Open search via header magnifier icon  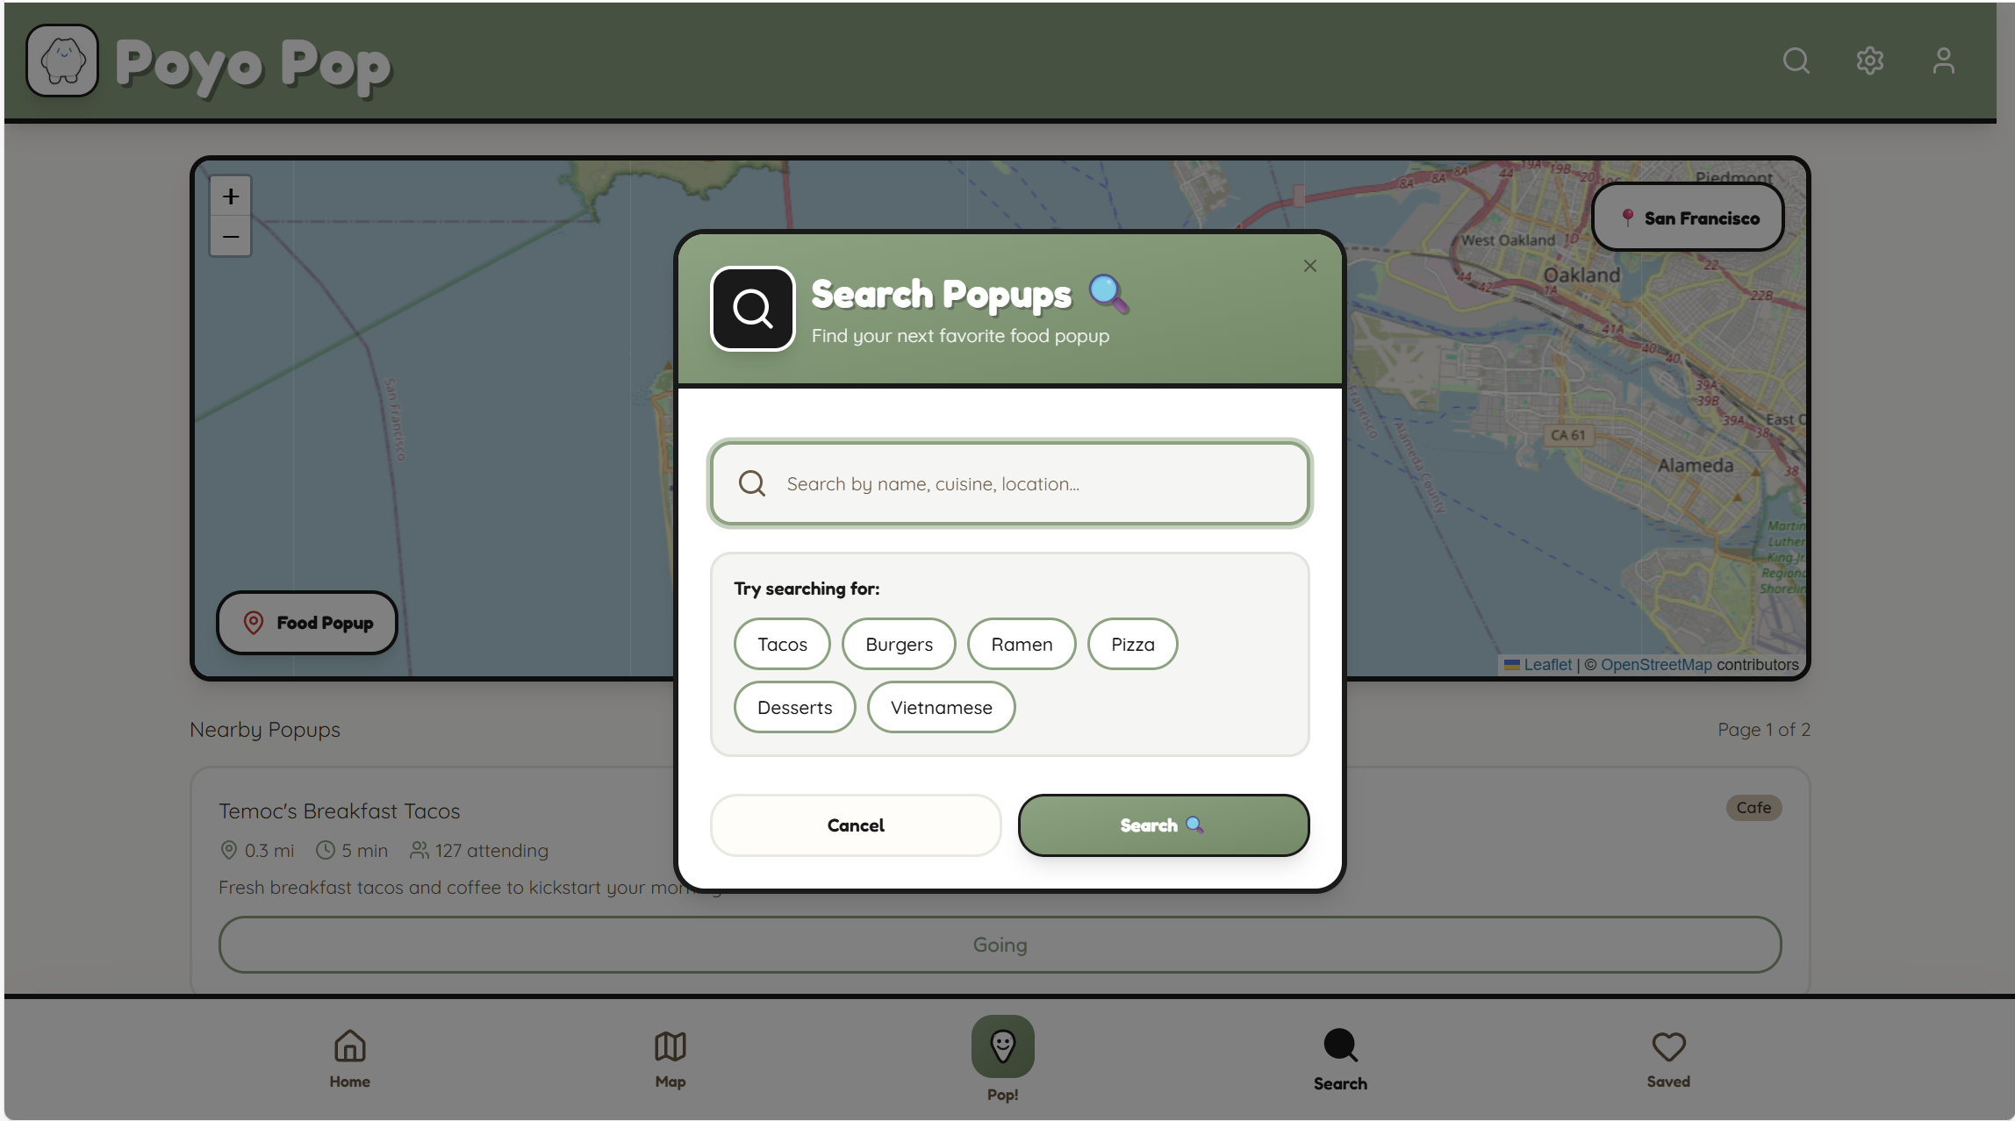click(x=1796, y=61)
